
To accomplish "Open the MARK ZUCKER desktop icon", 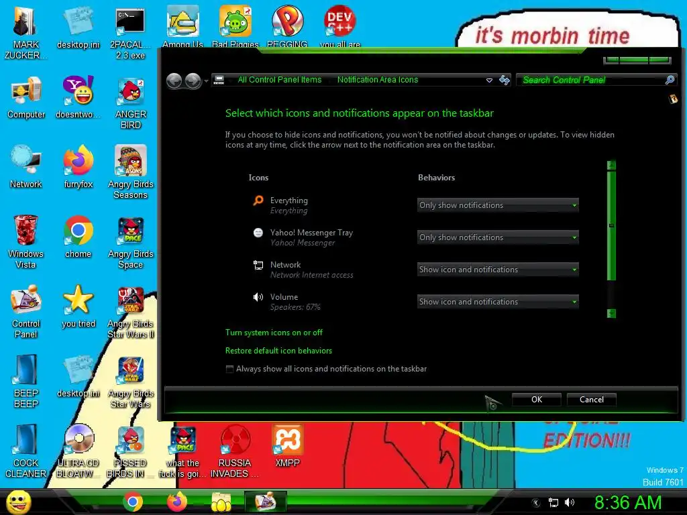I will 25,33.
